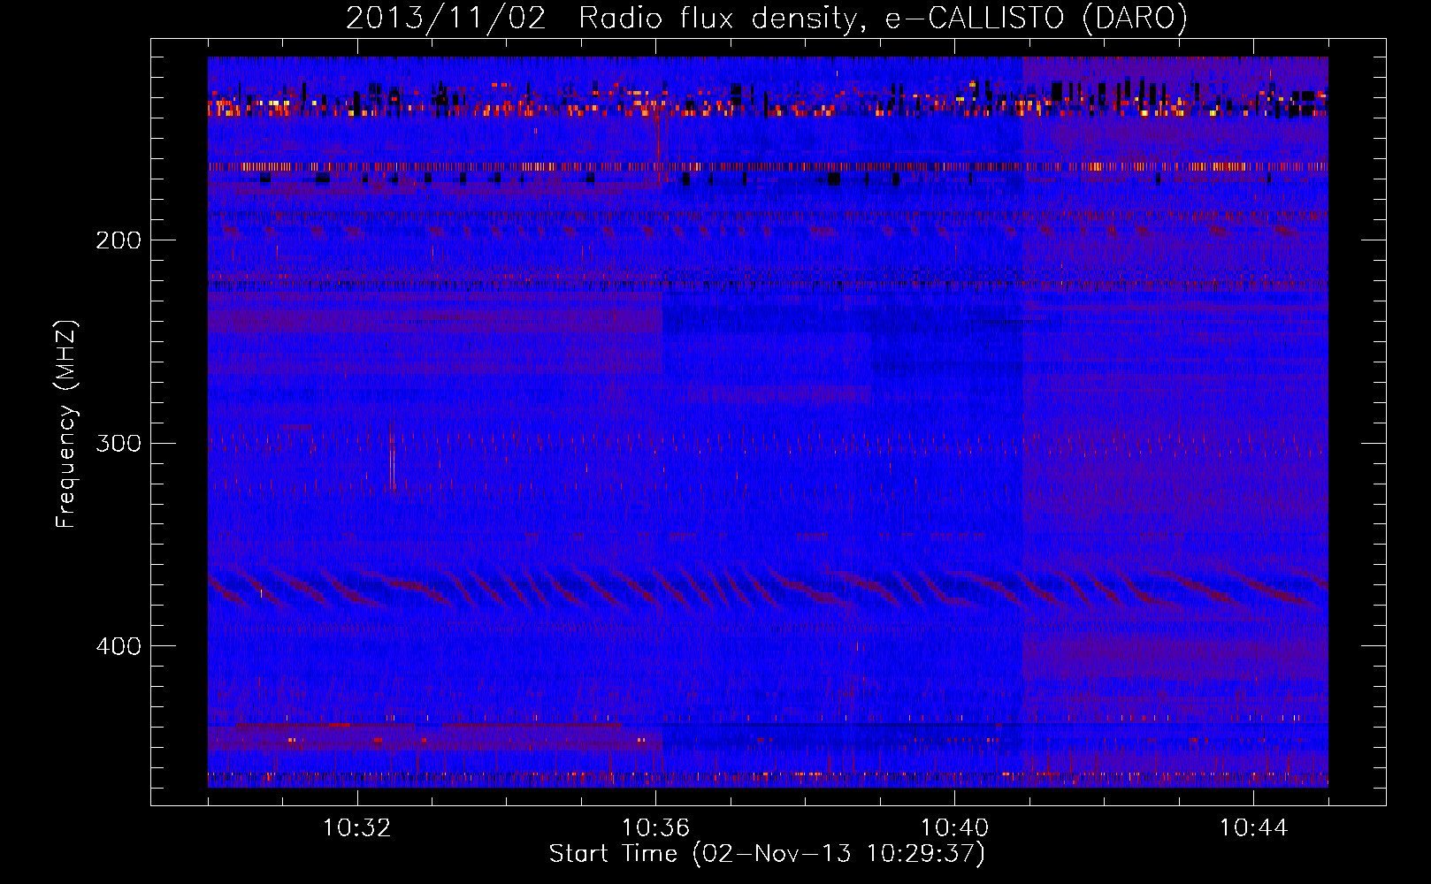Screen dimensions: 1431x884
Task: Click the "10:40" time tick label
Action: click(954, 828)
